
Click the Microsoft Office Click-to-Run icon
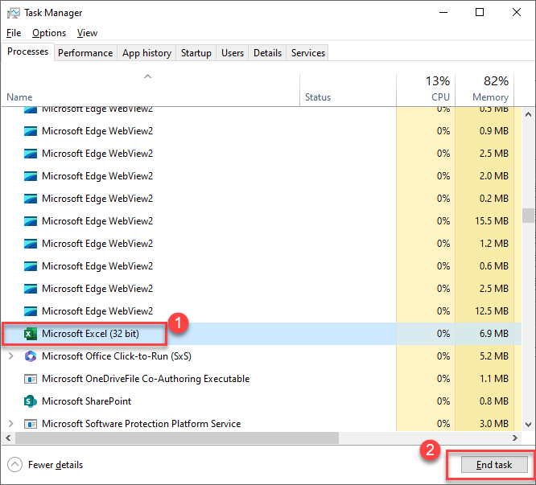coord(31,356)
